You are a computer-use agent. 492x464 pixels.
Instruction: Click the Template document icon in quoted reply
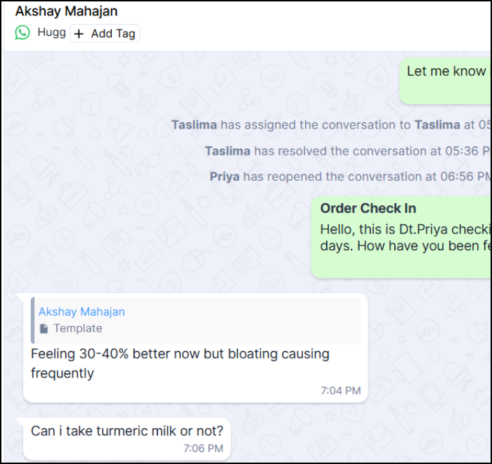click(x=44, y=329)
